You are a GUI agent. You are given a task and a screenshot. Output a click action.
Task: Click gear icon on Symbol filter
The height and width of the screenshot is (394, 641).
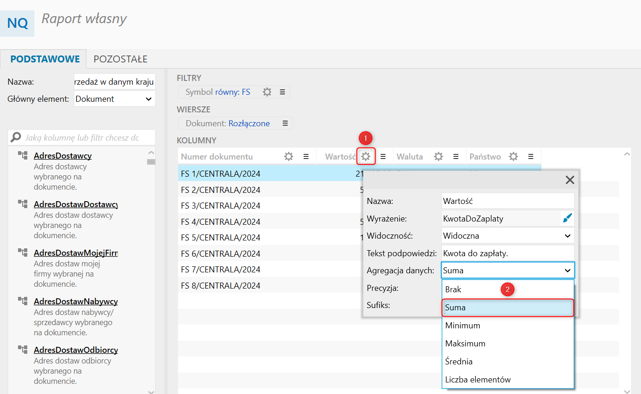(267, 92)
